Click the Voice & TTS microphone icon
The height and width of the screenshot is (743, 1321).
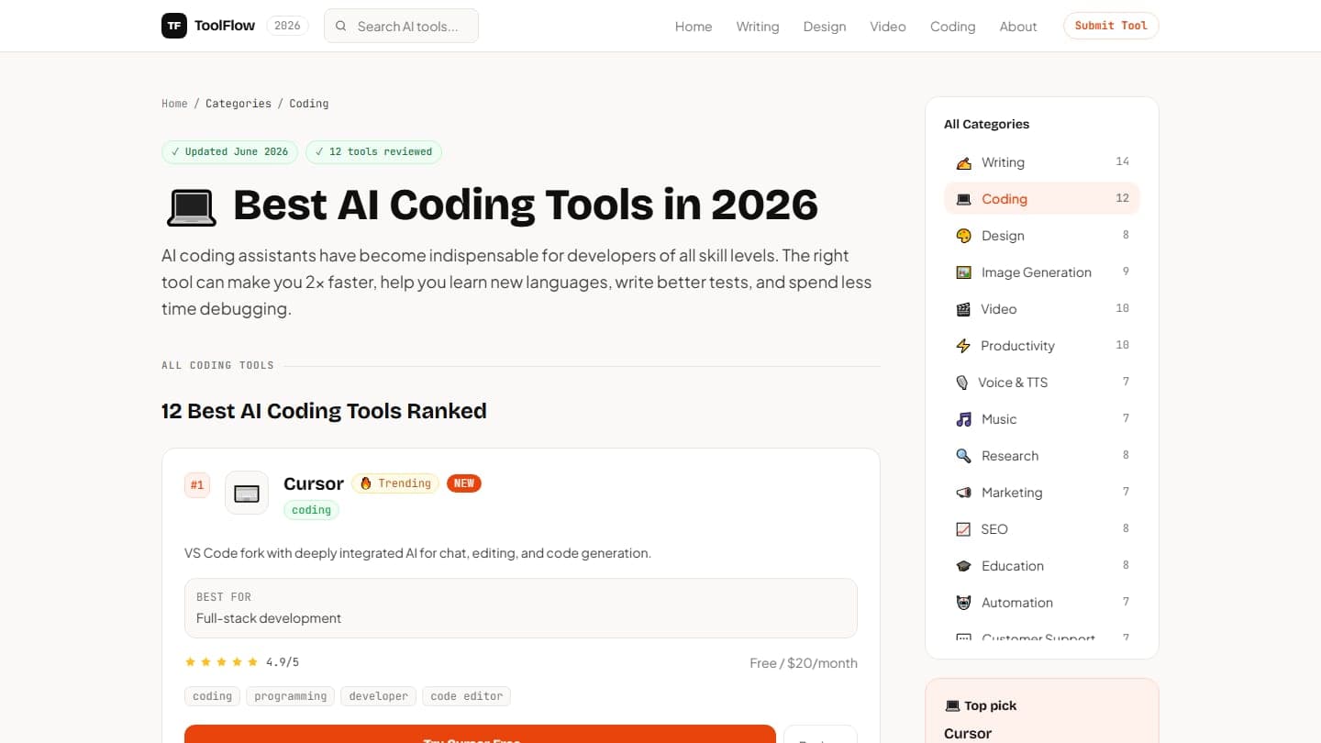click(x=961, y=383)
